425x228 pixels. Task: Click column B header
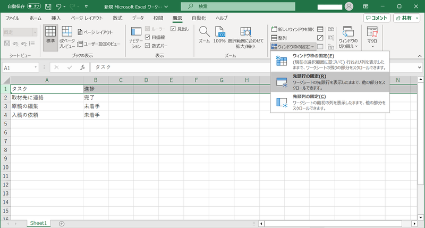pos(96,80)
